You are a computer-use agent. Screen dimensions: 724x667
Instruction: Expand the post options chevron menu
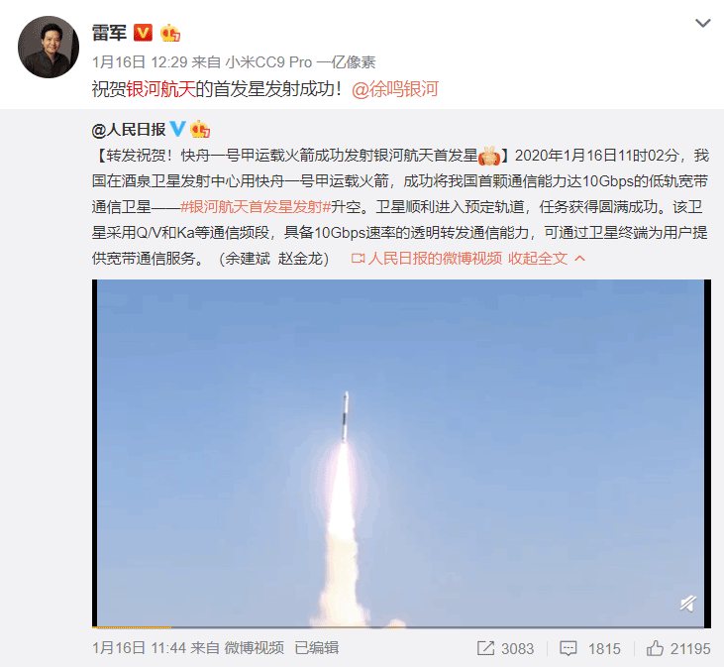click(x=703, y=23)
